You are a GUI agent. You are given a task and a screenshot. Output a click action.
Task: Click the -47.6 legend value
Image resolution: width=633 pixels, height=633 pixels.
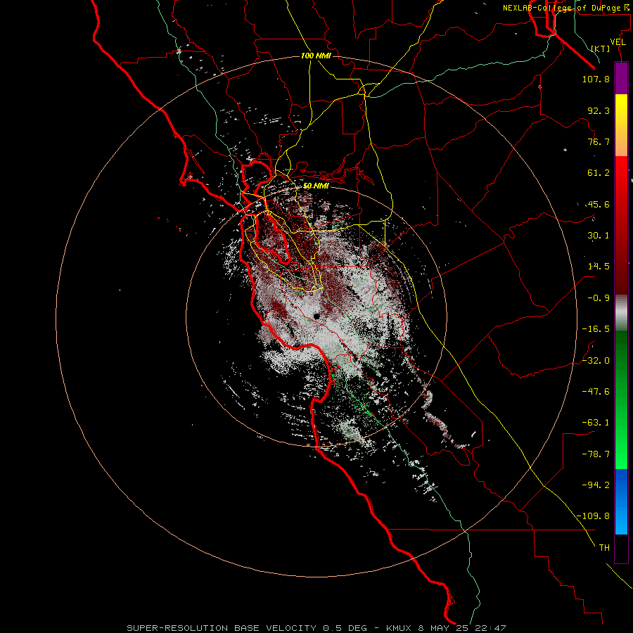596,392
